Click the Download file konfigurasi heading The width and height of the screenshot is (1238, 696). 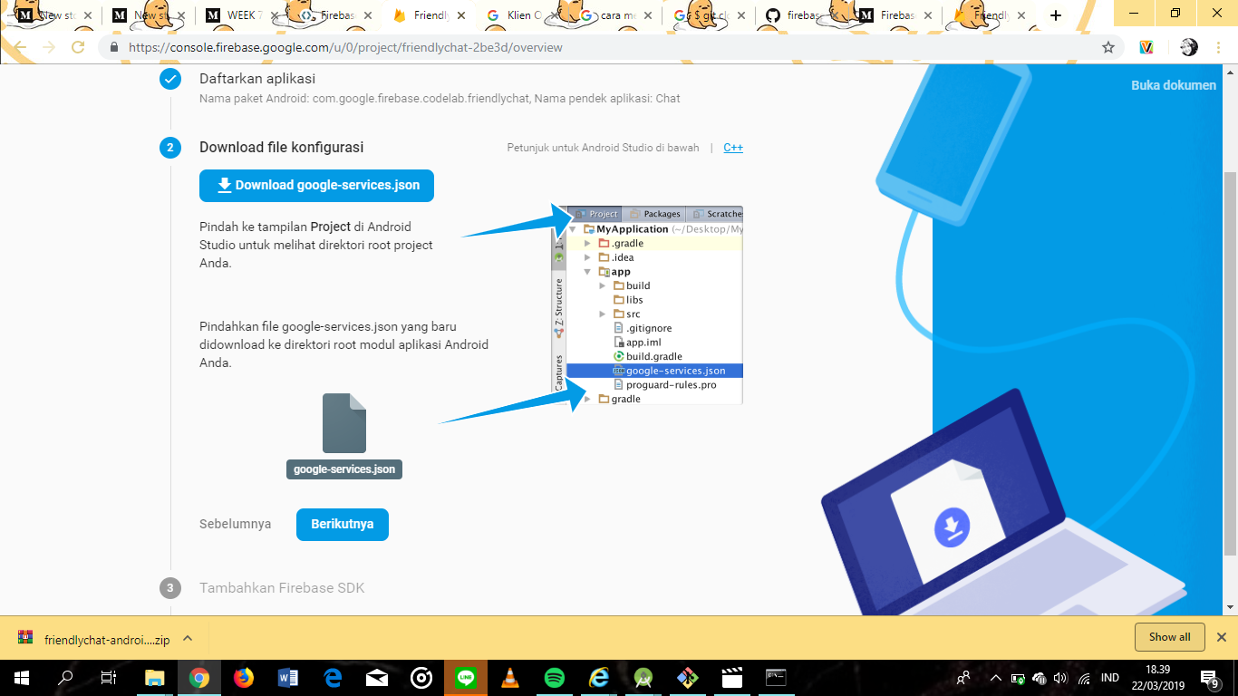point(281,148)
